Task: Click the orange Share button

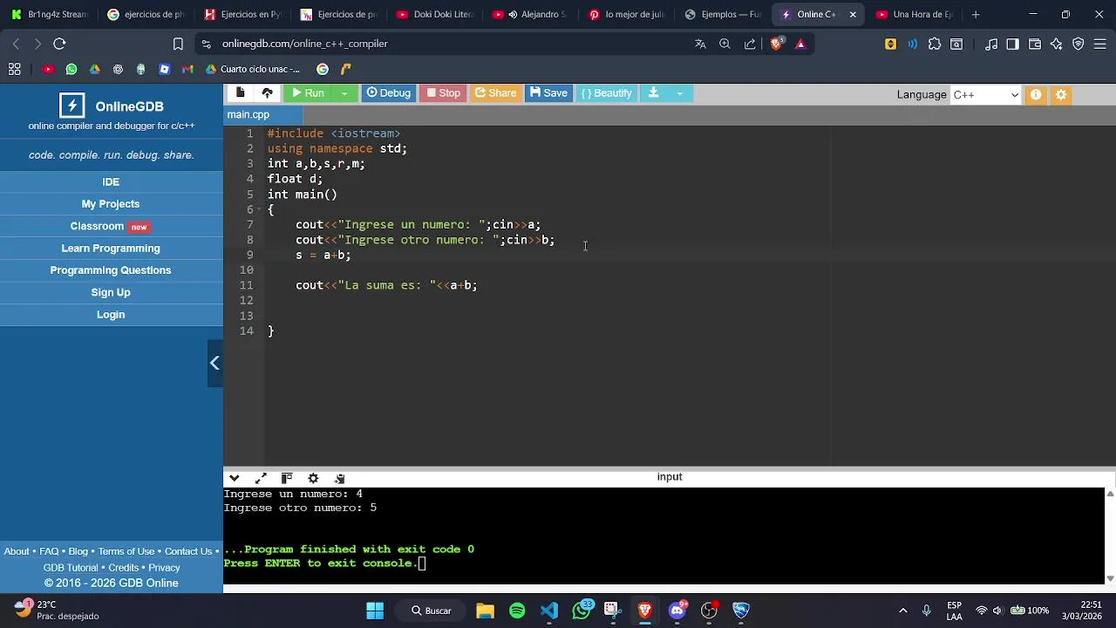Action: 495,93
